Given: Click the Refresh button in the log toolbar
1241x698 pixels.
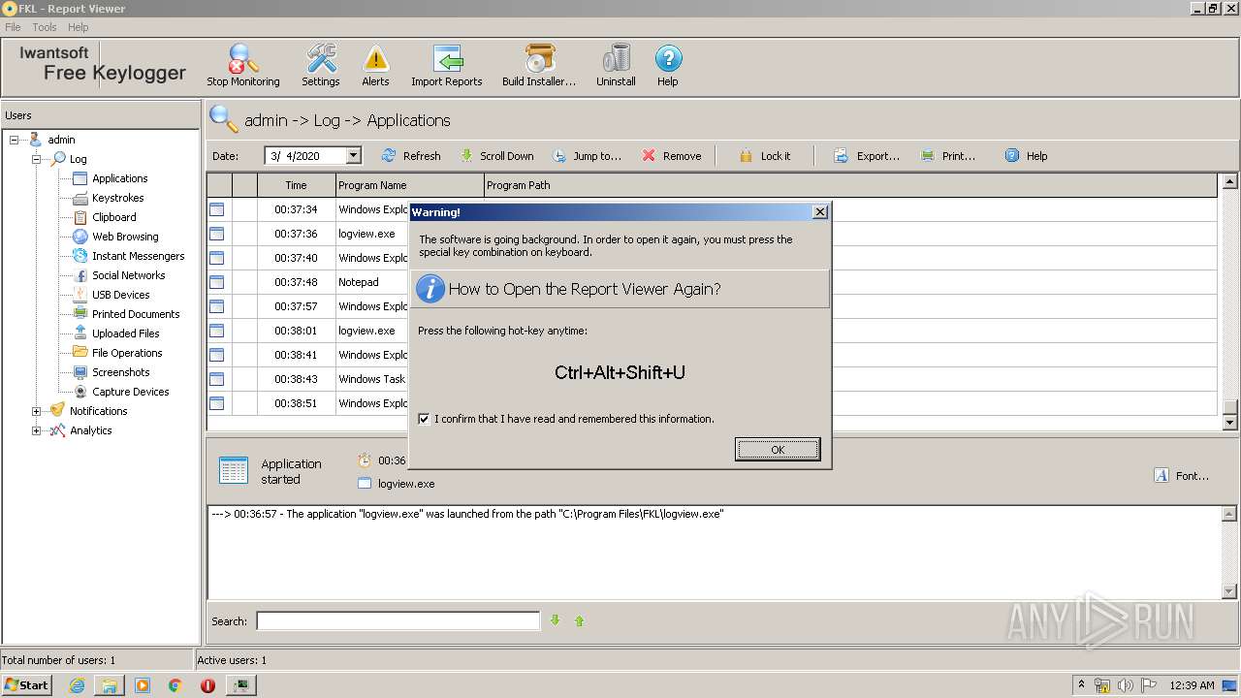Looking at the screenshot, I should pos(411,155).
